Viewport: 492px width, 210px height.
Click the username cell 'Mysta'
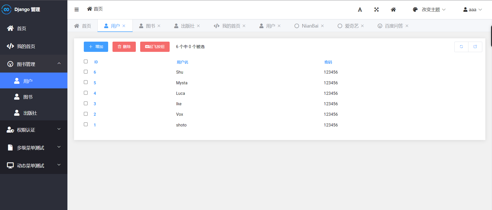click(x=182, y=83)
